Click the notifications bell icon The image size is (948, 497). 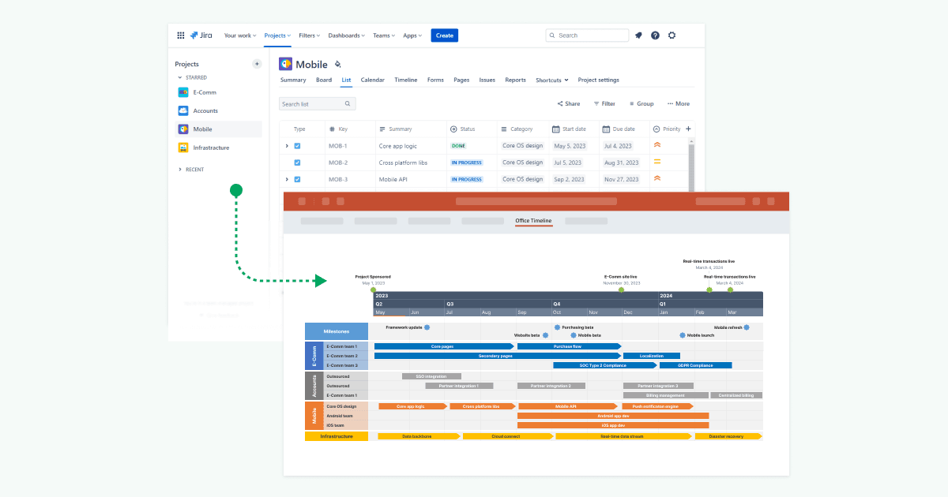(638, 35)
